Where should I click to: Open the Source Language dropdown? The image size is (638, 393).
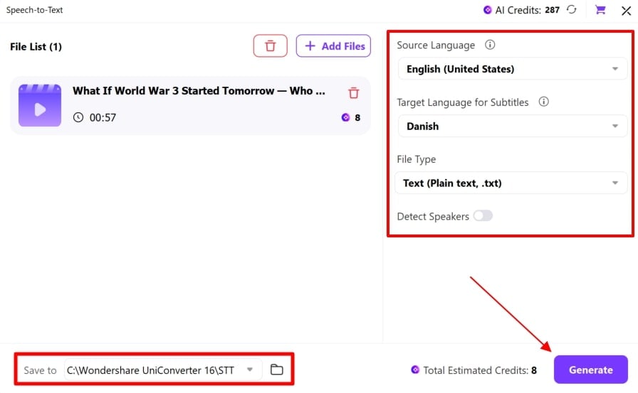(x=511, y=69)
